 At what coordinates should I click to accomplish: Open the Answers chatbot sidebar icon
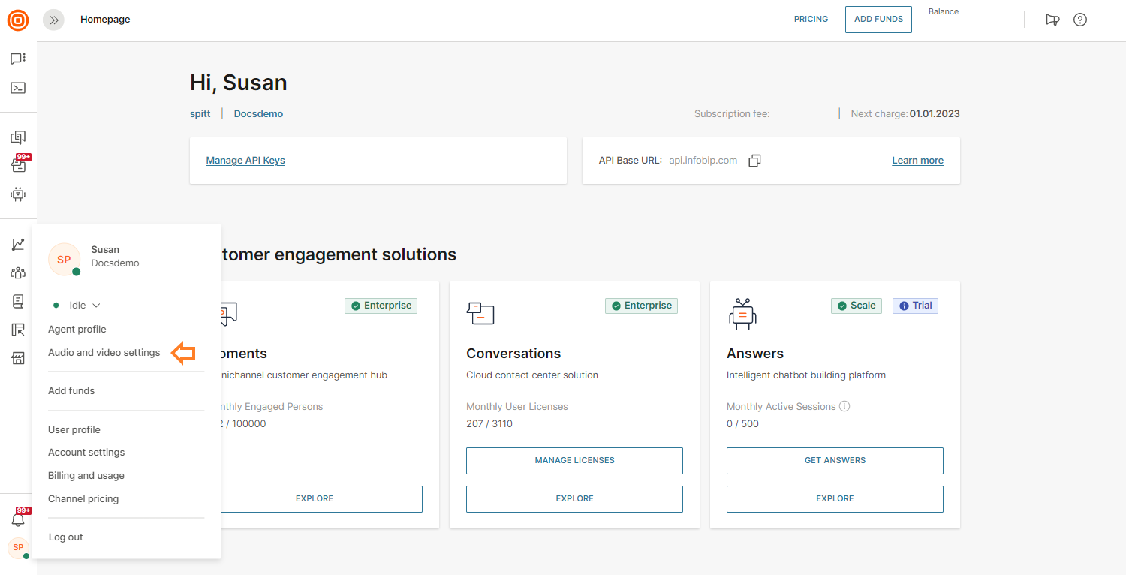tap(18, 194)
